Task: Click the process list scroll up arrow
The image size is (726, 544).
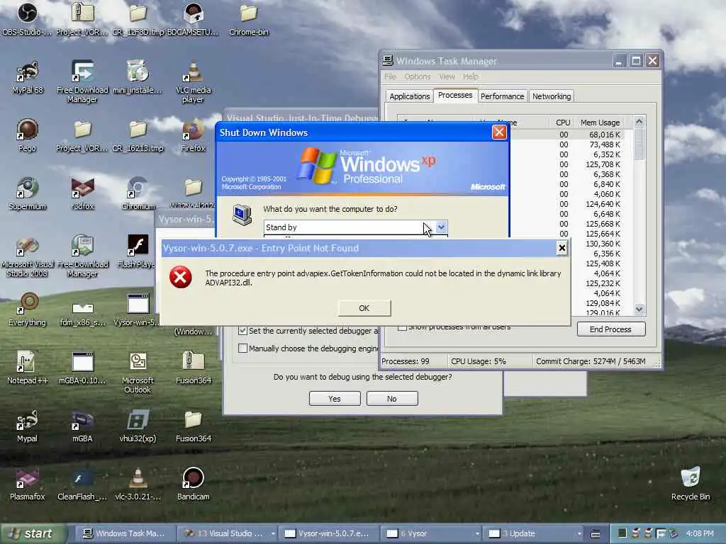Action: tap(640, 122)
